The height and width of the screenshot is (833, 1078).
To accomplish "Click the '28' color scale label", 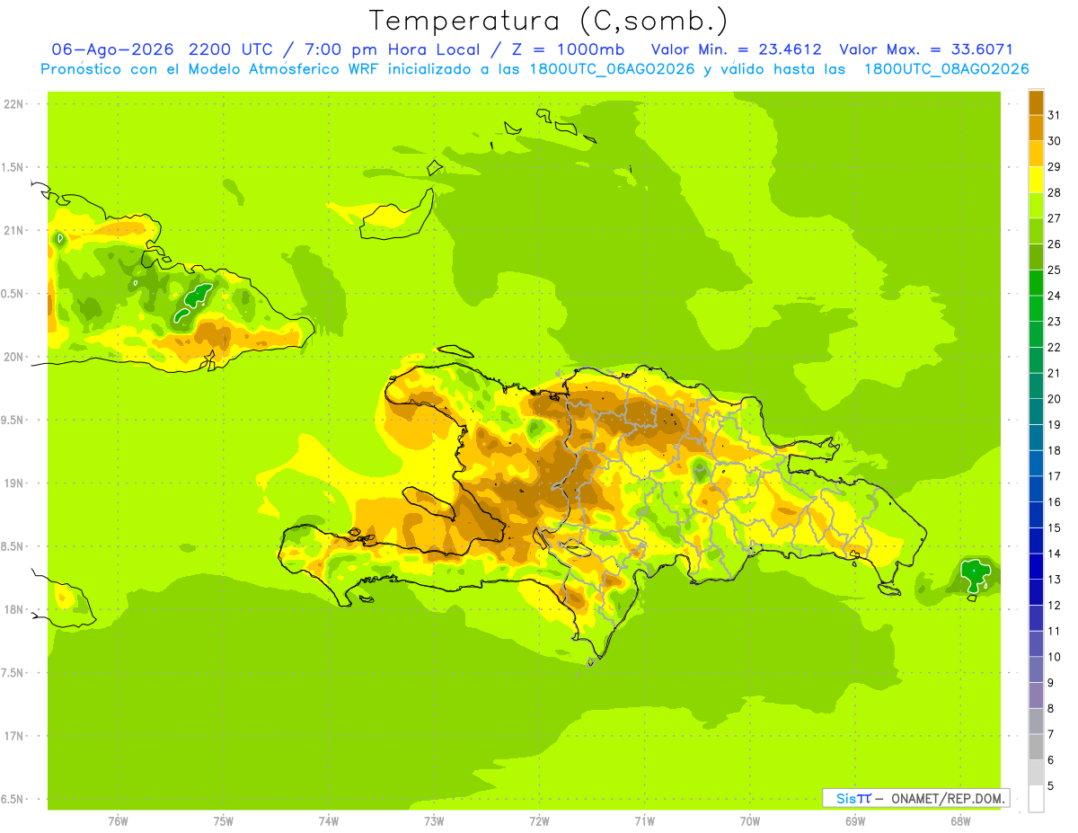I will tap(1055, 192).
